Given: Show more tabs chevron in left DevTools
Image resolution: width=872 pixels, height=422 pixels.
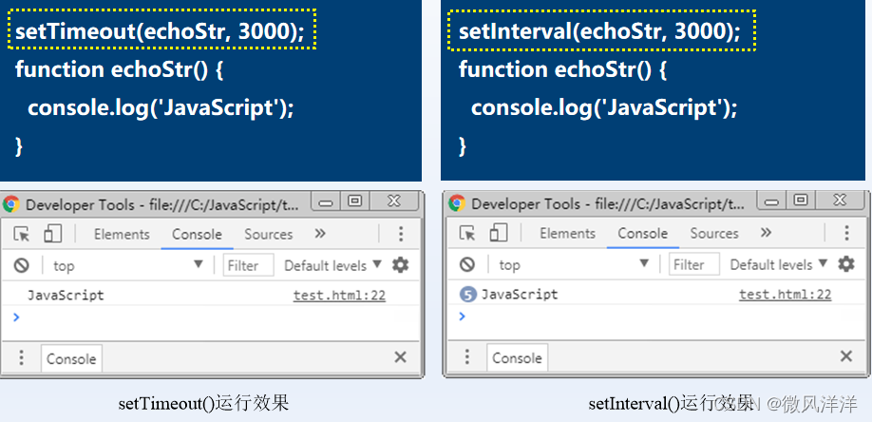Looking at the screenshot, I should [x=320, y=233].
